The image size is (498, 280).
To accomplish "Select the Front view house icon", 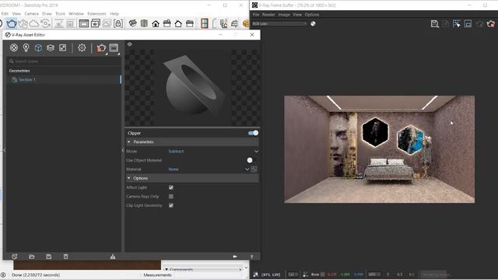I will [x=156, y=24].
